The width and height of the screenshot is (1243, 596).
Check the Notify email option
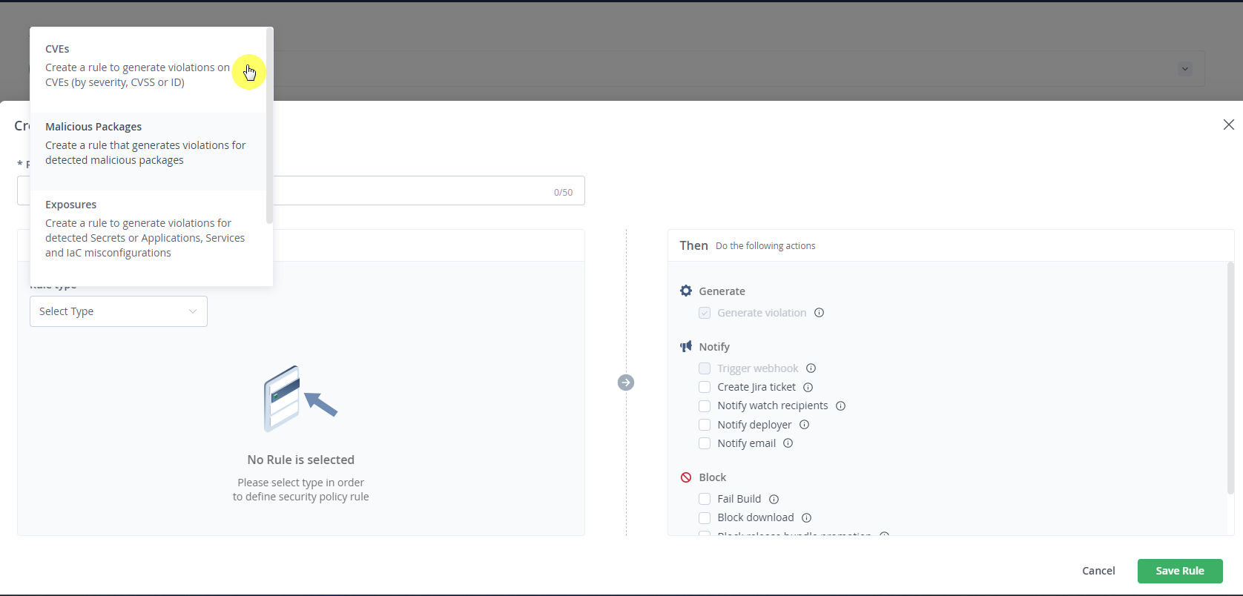click(705, 443)
